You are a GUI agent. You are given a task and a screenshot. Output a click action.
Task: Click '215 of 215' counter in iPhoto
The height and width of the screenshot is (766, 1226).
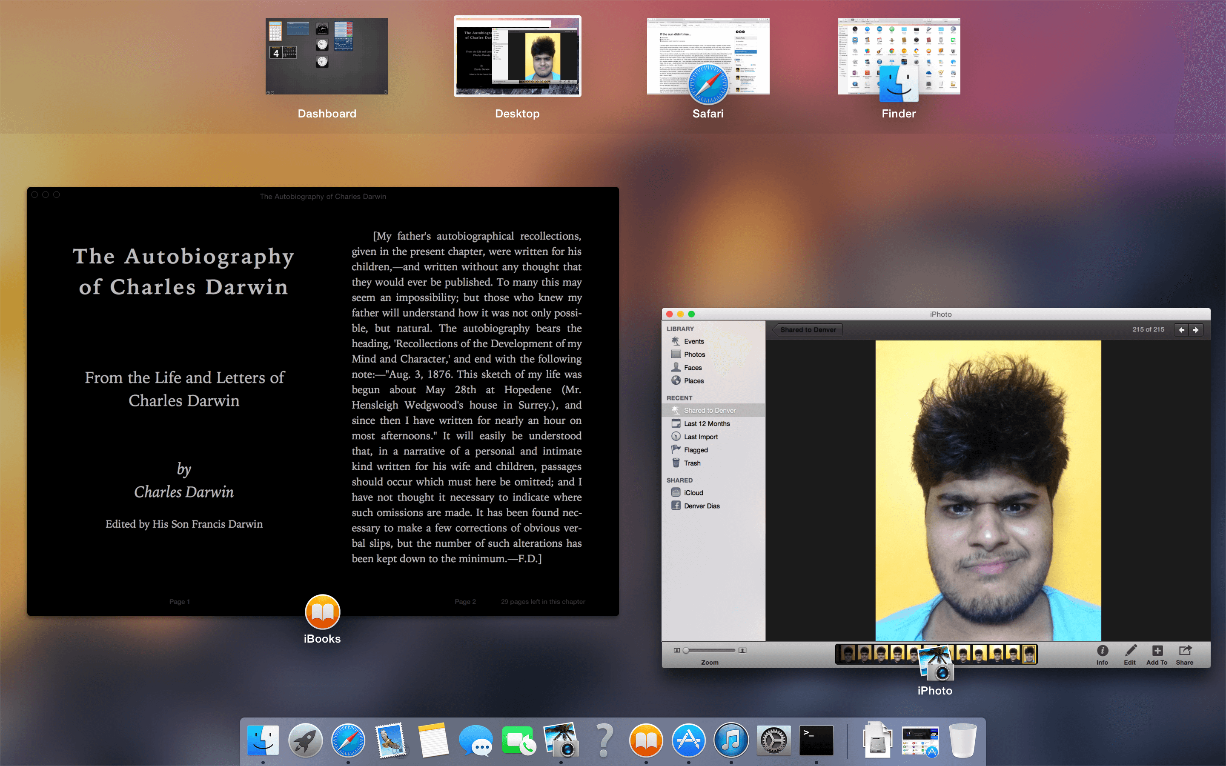point(1148,329)
